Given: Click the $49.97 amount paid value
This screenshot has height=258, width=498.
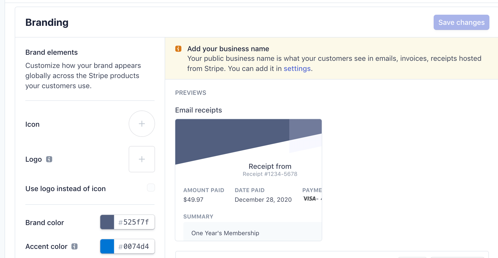Looking at the screenshot, I should click(x=193, y=200).
